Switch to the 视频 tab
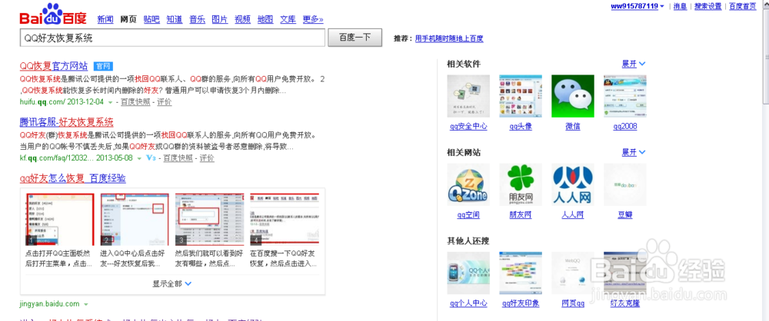This screenshot has height=321, width=769. click(x=243, y=20)
